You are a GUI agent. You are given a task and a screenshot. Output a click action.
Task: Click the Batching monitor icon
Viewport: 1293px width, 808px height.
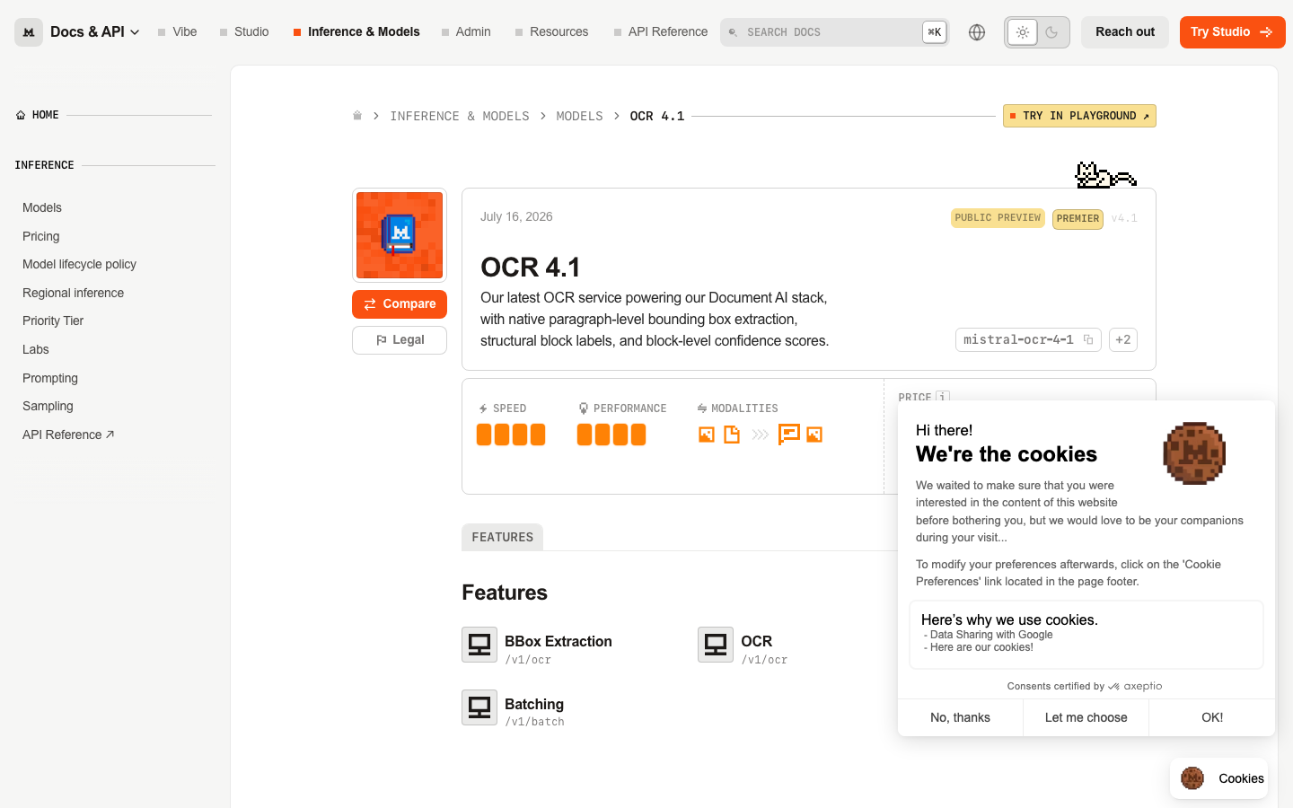click(x=479, y=707)
